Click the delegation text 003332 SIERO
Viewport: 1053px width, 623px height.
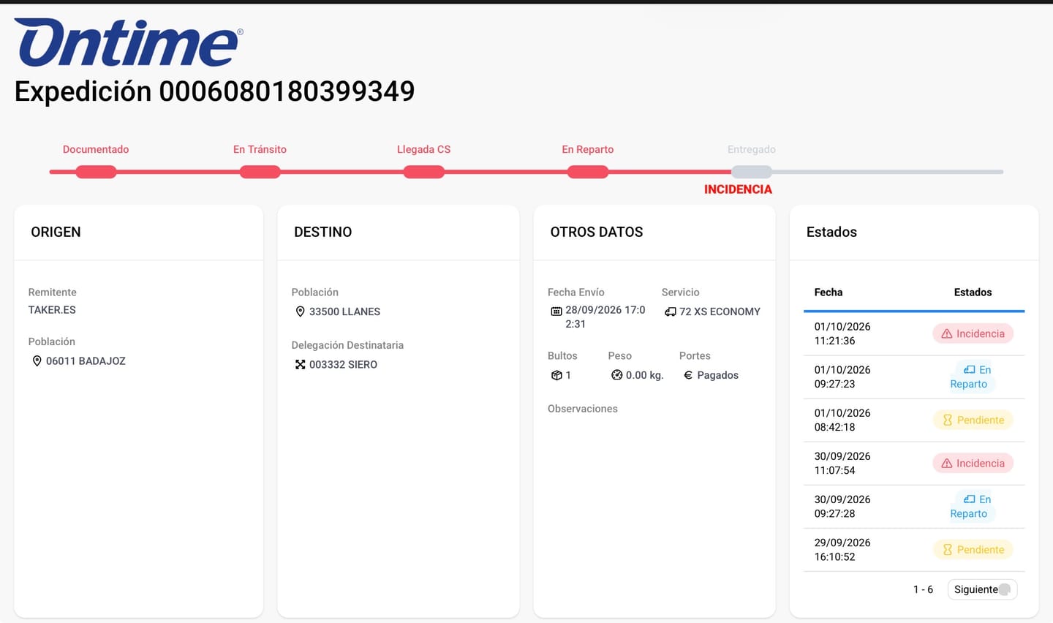[343, 364]
